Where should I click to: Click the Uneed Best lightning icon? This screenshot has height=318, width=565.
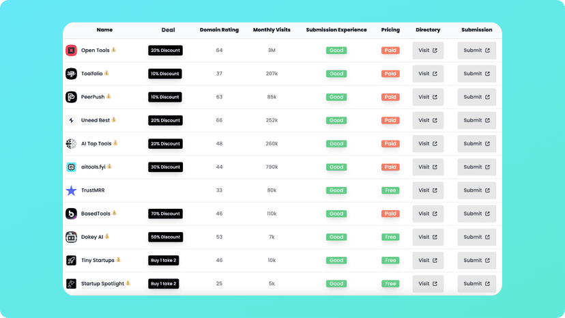tap(72, 120)
